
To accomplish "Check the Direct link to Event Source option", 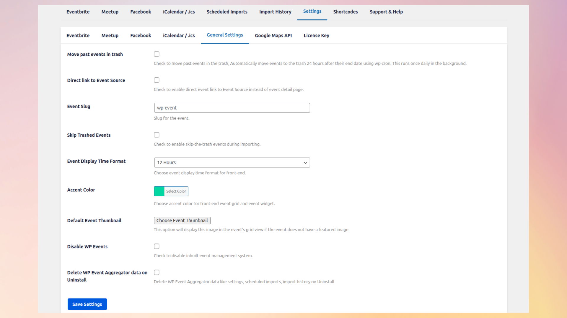I will point(157,80).
